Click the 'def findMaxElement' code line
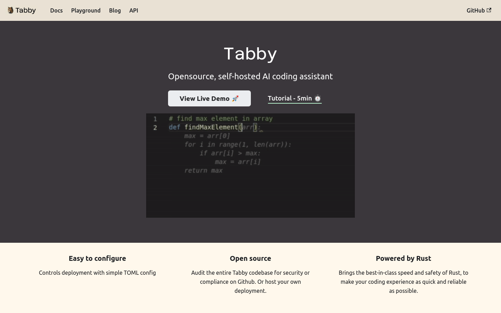501x313 pixels. 214,127
